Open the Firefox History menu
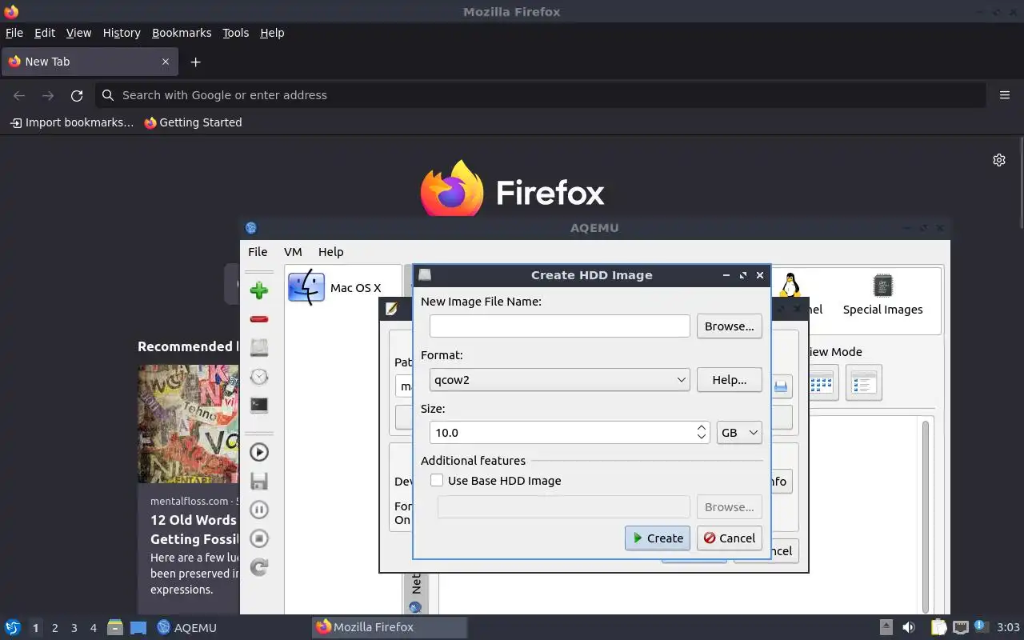This screenshot has height=640, width=1024. [122, 33]
